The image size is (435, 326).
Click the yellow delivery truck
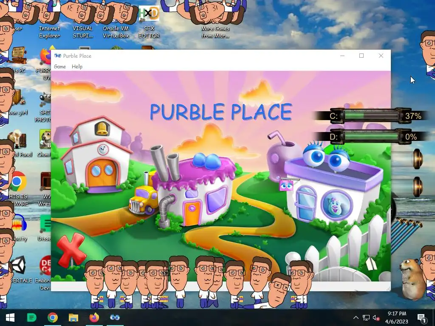tap(143, 201)
